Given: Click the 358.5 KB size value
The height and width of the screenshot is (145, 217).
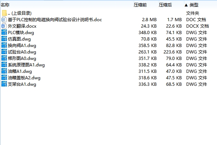Looking at the screenshot, I should (147, 46).
